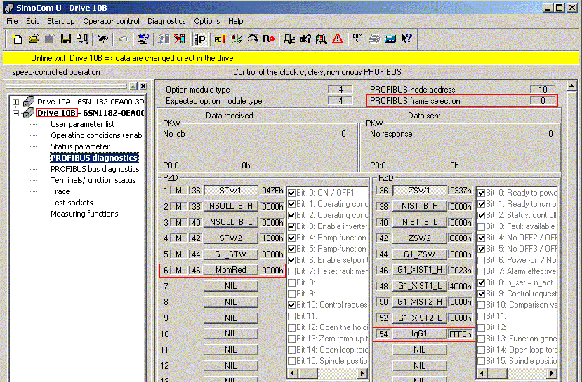This screenshot has width=582, height=382.
Task: Click the Save floppy disk icon
Action: click(x=66, y=39)
